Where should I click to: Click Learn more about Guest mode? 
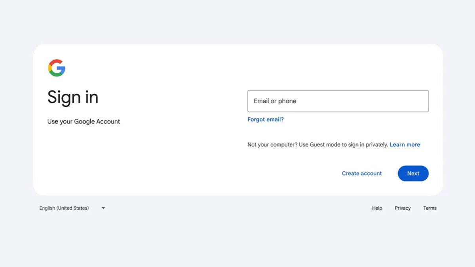(405, 144)
